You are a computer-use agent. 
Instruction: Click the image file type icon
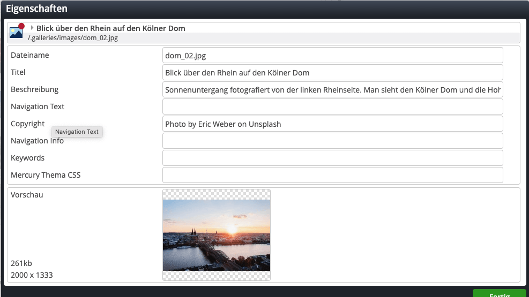(16, 33)
